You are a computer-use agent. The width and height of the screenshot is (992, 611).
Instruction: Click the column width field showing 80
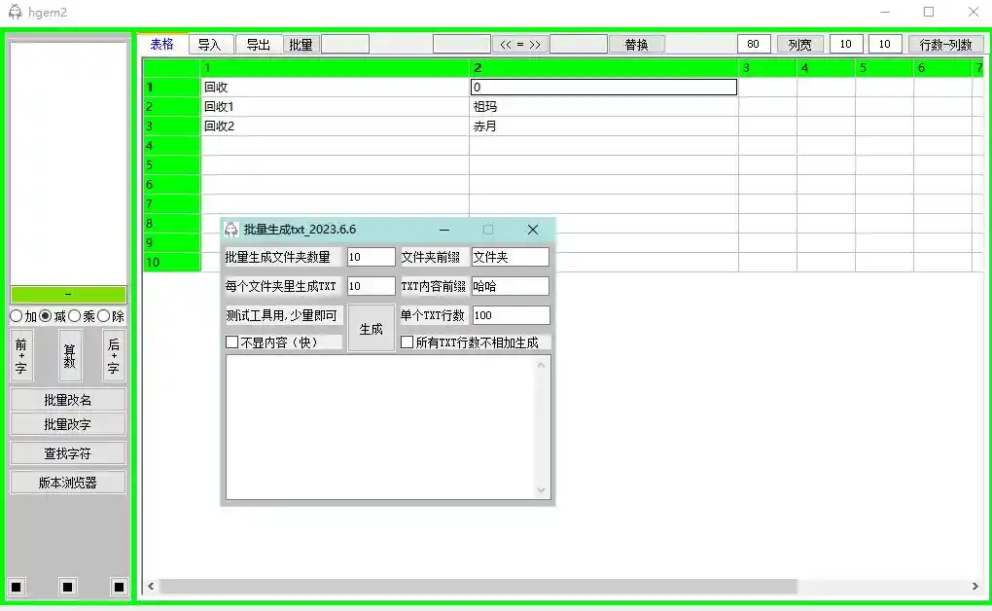pyautogui.click(x=754, y=45)
